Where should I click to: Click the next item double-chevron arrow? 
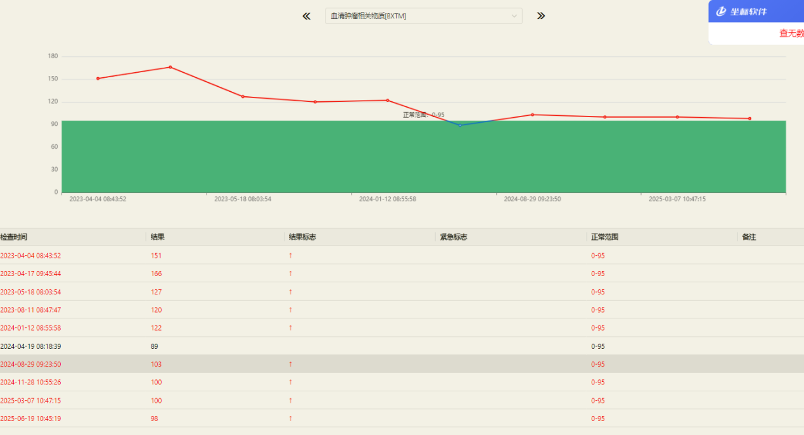click(x=540, y=16)
